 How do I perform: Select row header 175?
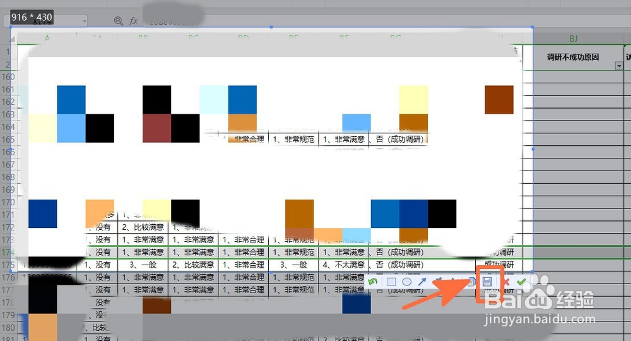8,265
